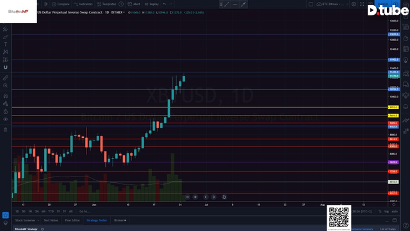Viewport: 410px width, 231px height.
Task: Open chart settings gear icon
Action: tap(354, 4)
